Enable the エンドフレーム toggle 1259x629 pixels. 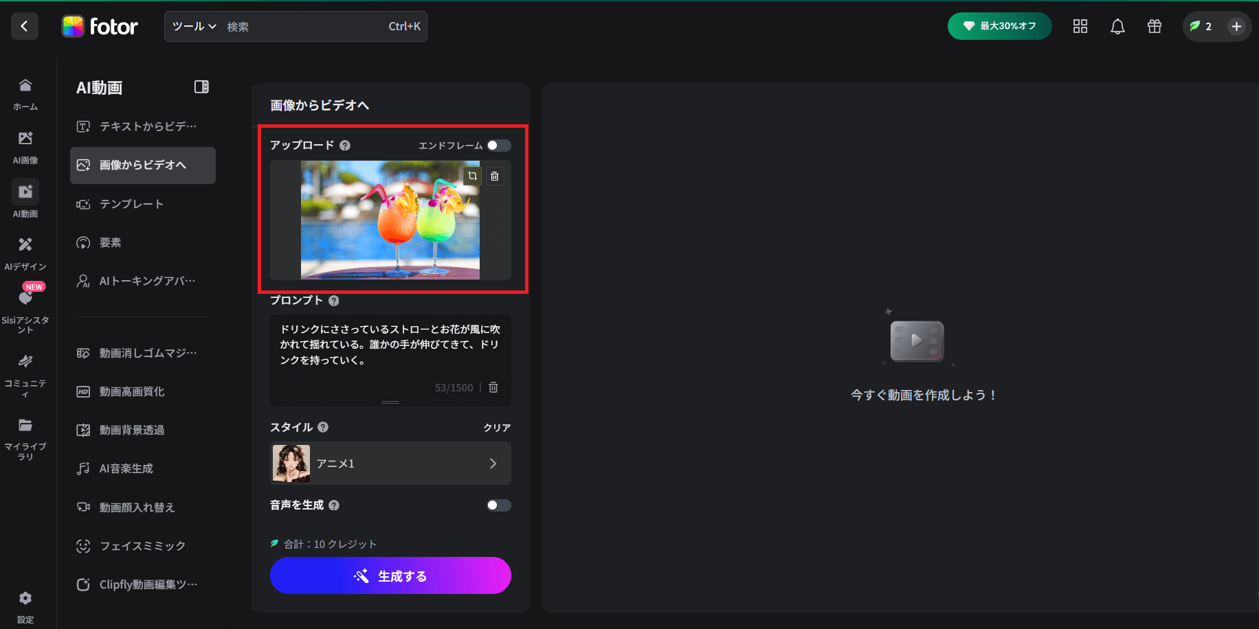pos(500,146)
